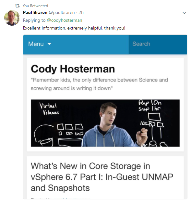Click the tweet text 'Excellent information'
This screenshot has height=201, width=191.
(74, 28)
